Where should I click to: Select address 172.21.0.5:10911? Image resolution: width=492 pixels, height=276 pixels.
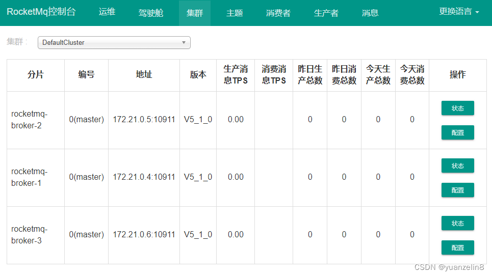[144, 120]
